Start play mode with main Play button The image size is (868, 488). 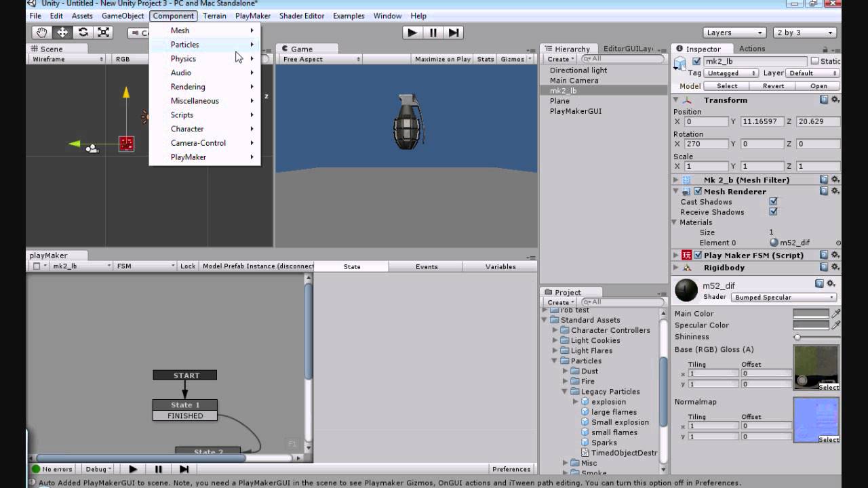click(412, 33)
